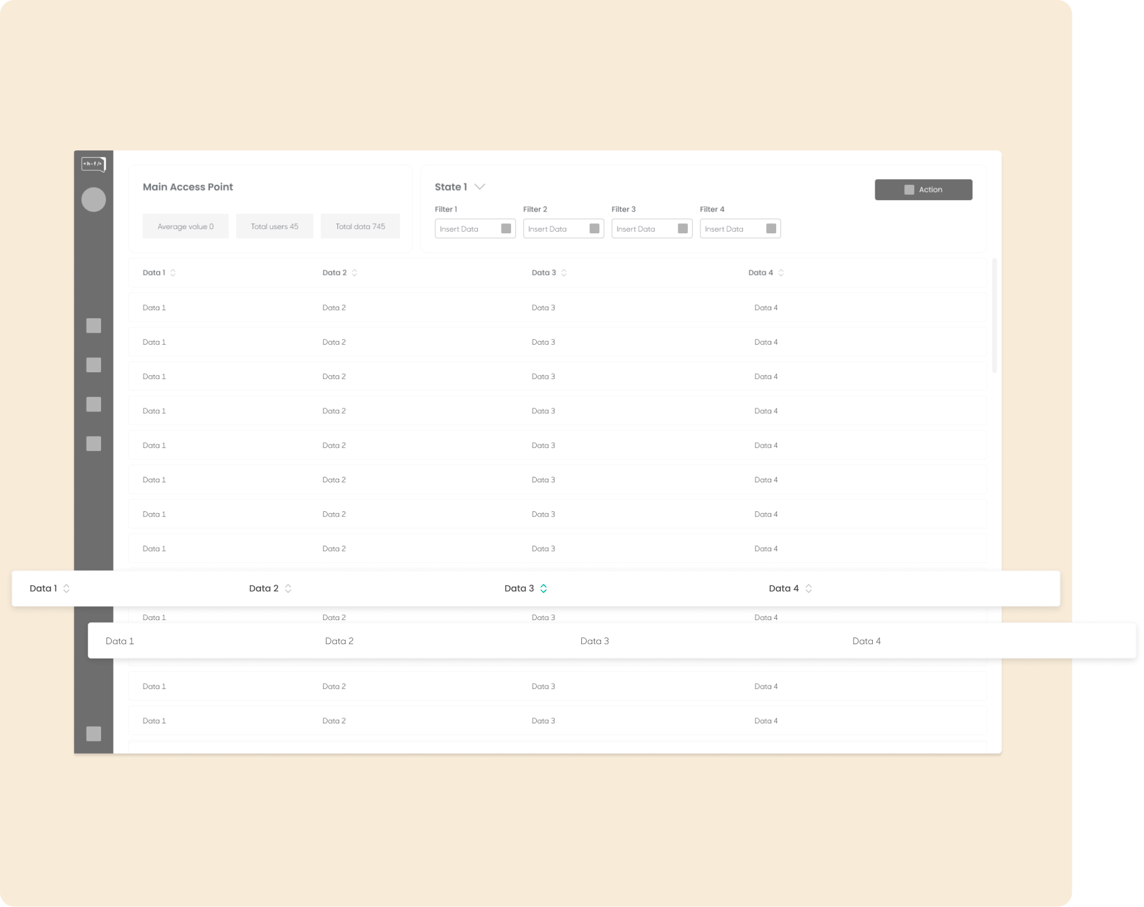The height and width of the screenshot is (907, 1144).
Task: Select the fourth square sidebar menu icon
Action: (94, 444)
